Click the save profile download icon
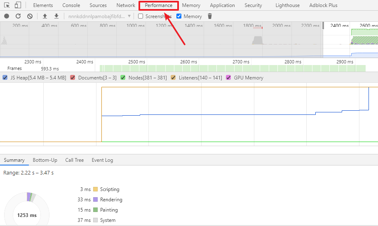 pos(56,16)
